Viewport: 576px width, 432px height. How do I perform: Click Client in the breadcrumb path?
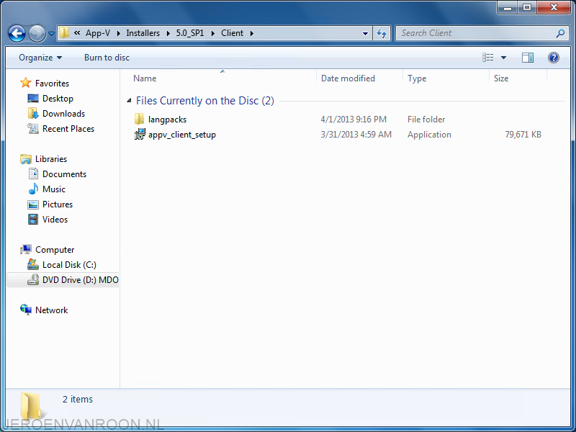pyautogui.click(x=232, y=33)
